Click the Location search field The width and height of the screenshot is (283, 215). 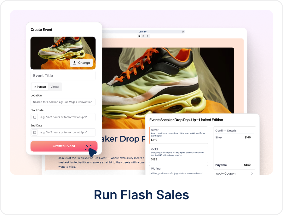click(63, 102)
